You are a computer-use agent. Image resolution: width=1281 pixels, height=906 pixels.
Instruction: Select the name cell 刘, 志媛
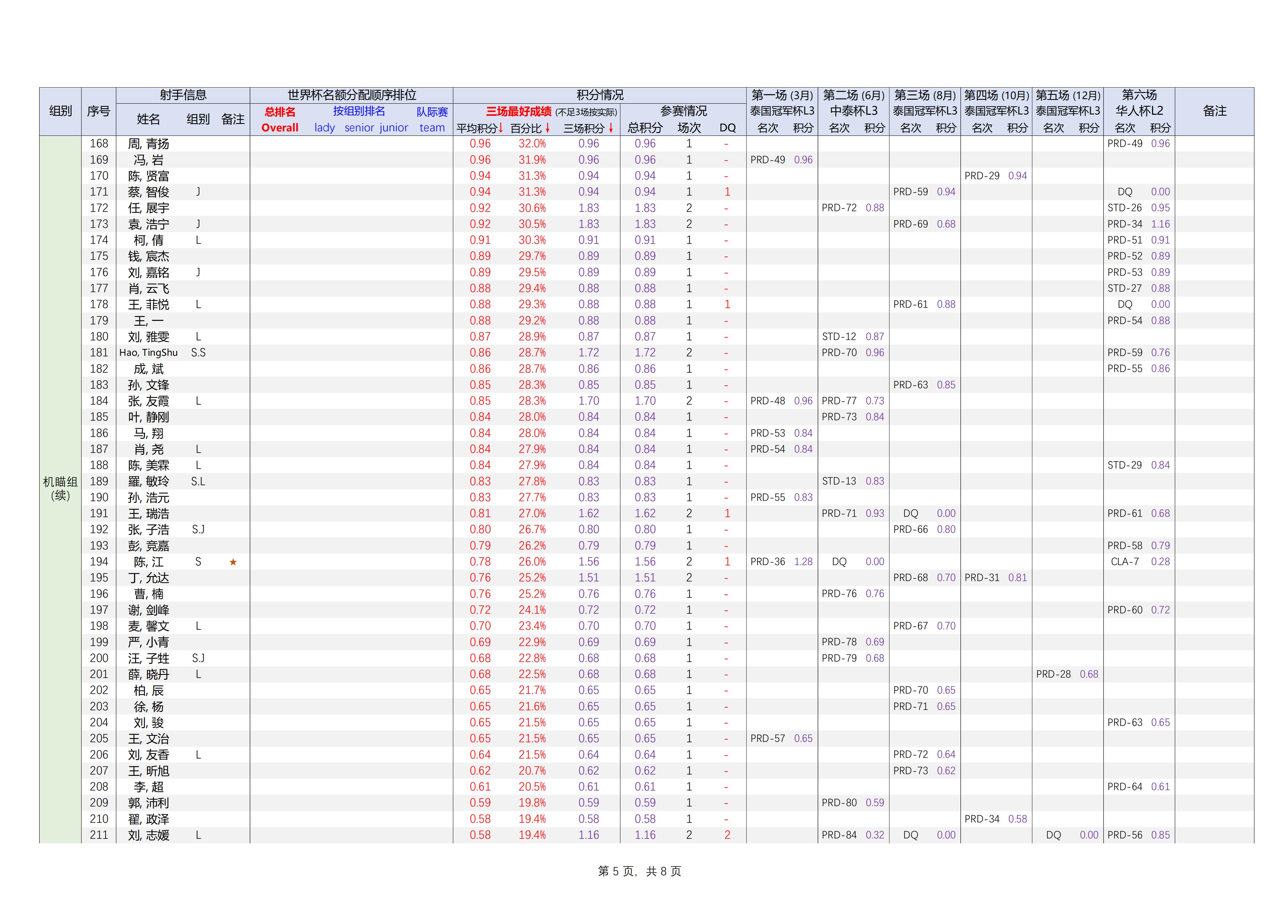click(x=148, y=835)
